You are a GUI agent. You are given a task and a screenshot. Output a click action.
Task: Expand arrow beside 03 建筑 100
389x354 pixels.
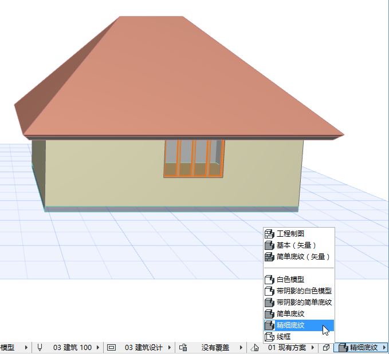(x=98, y=348)
